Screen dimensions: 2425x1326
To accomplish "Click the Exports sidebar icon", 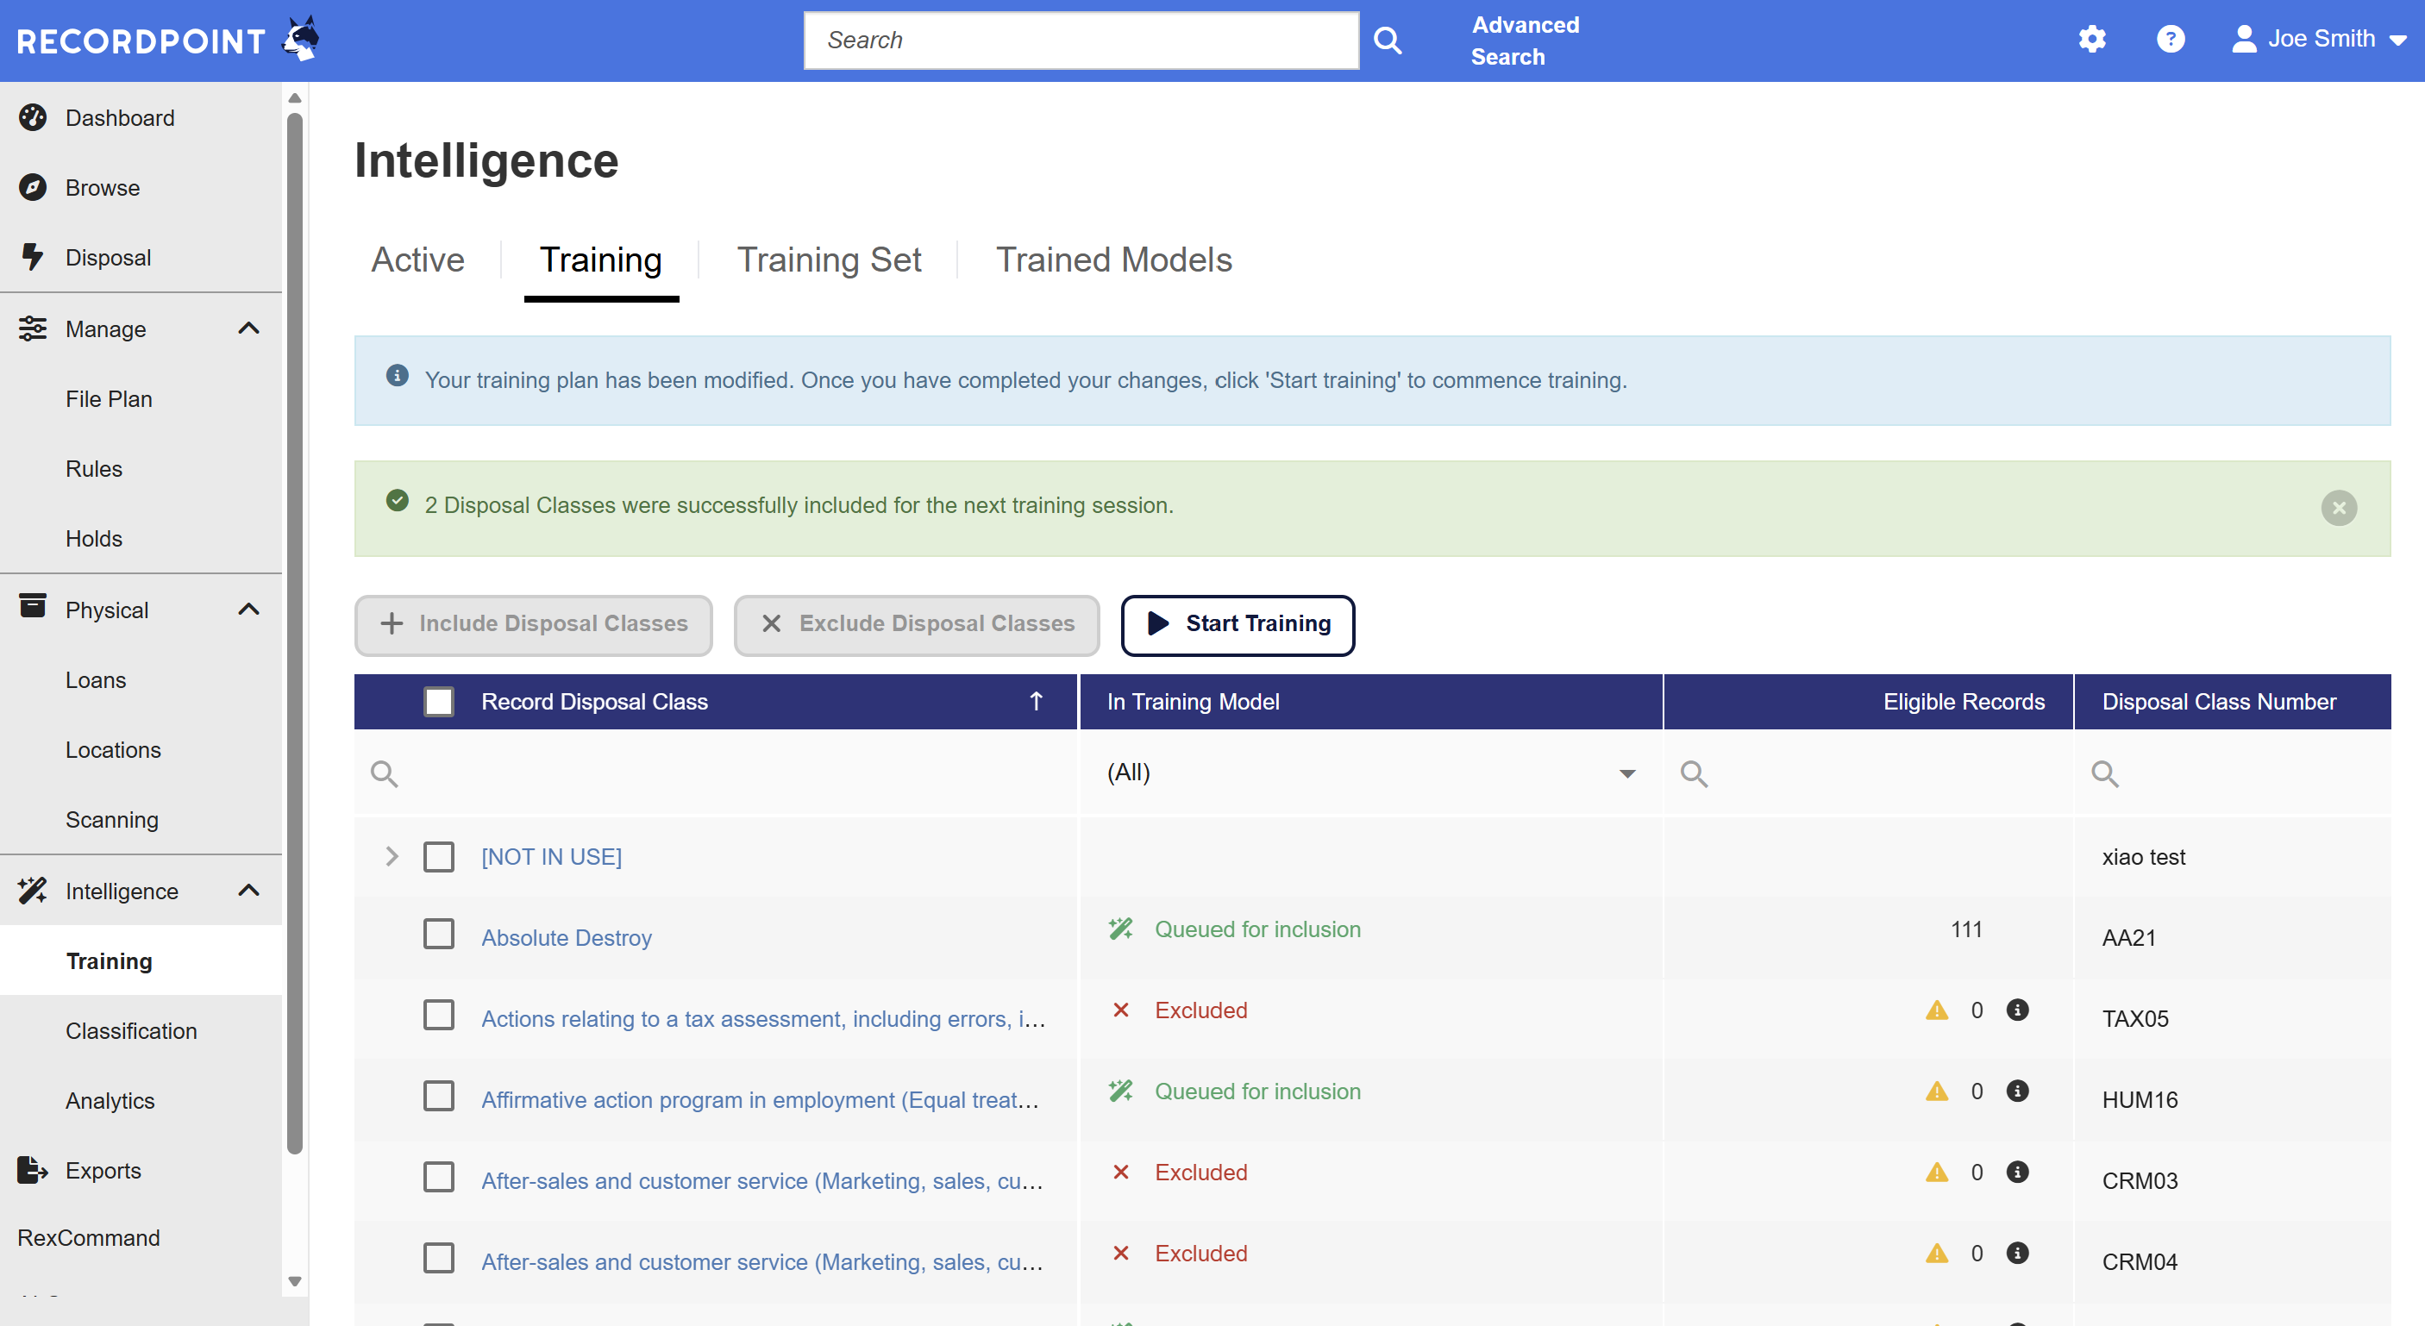I will click(x=32, y=1170).
